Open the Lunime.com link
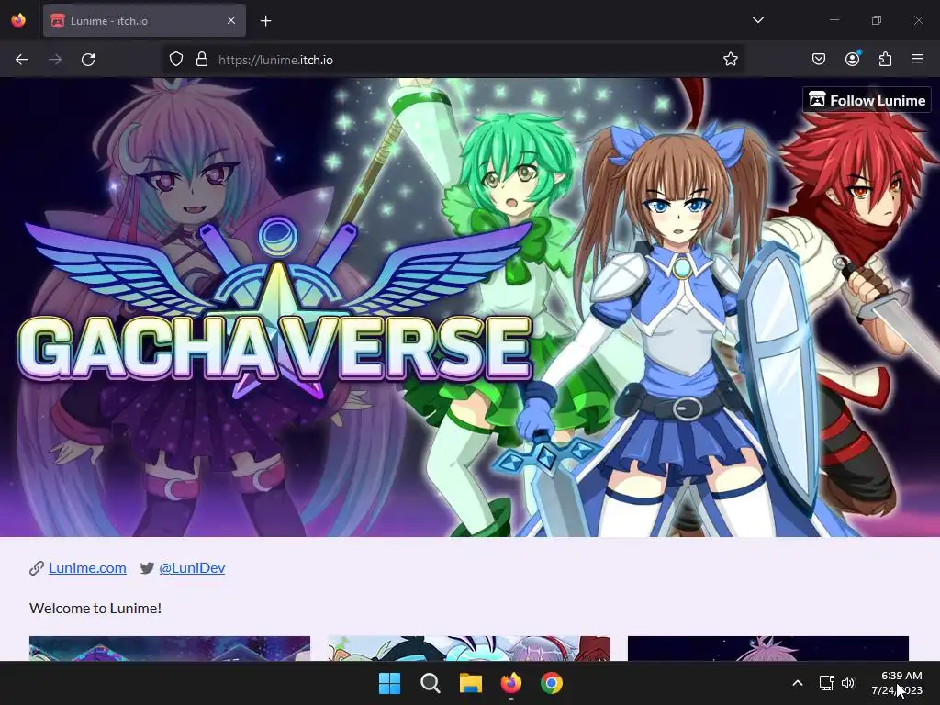This screenshot has width=940, height=705. click(x=87, y=567)
